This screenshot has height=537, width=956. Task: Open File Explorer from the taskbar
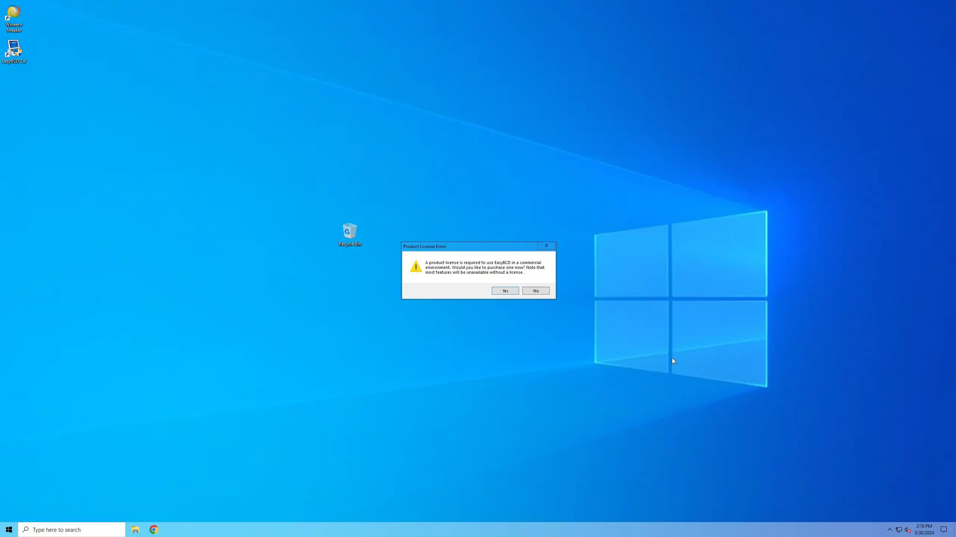coord(135,530)
